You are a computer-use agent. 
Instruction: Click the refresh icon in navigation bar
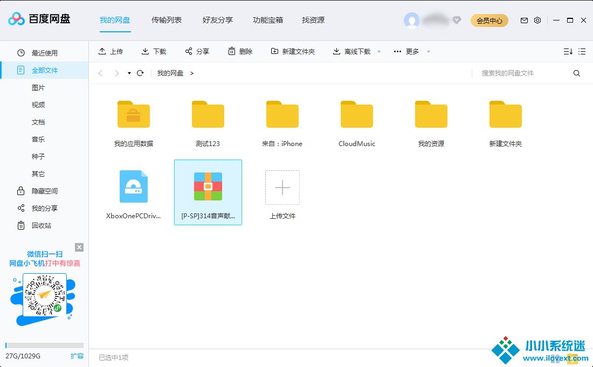pyautogui.click(x=140, y=73)
